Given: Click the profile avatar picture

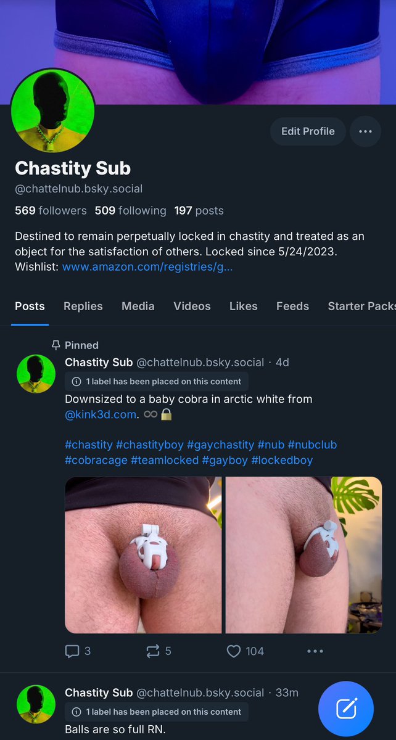Looking at the screenshot, I should [53, 110].
